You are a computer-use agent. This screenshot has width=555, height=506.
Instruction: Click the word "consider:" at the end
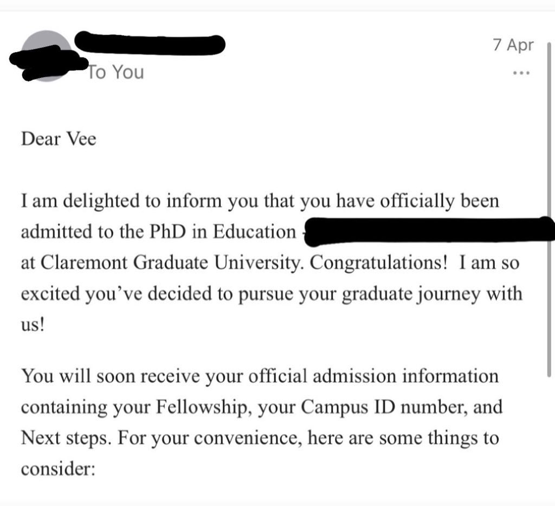pyautogui.click(x=58, y=469)
